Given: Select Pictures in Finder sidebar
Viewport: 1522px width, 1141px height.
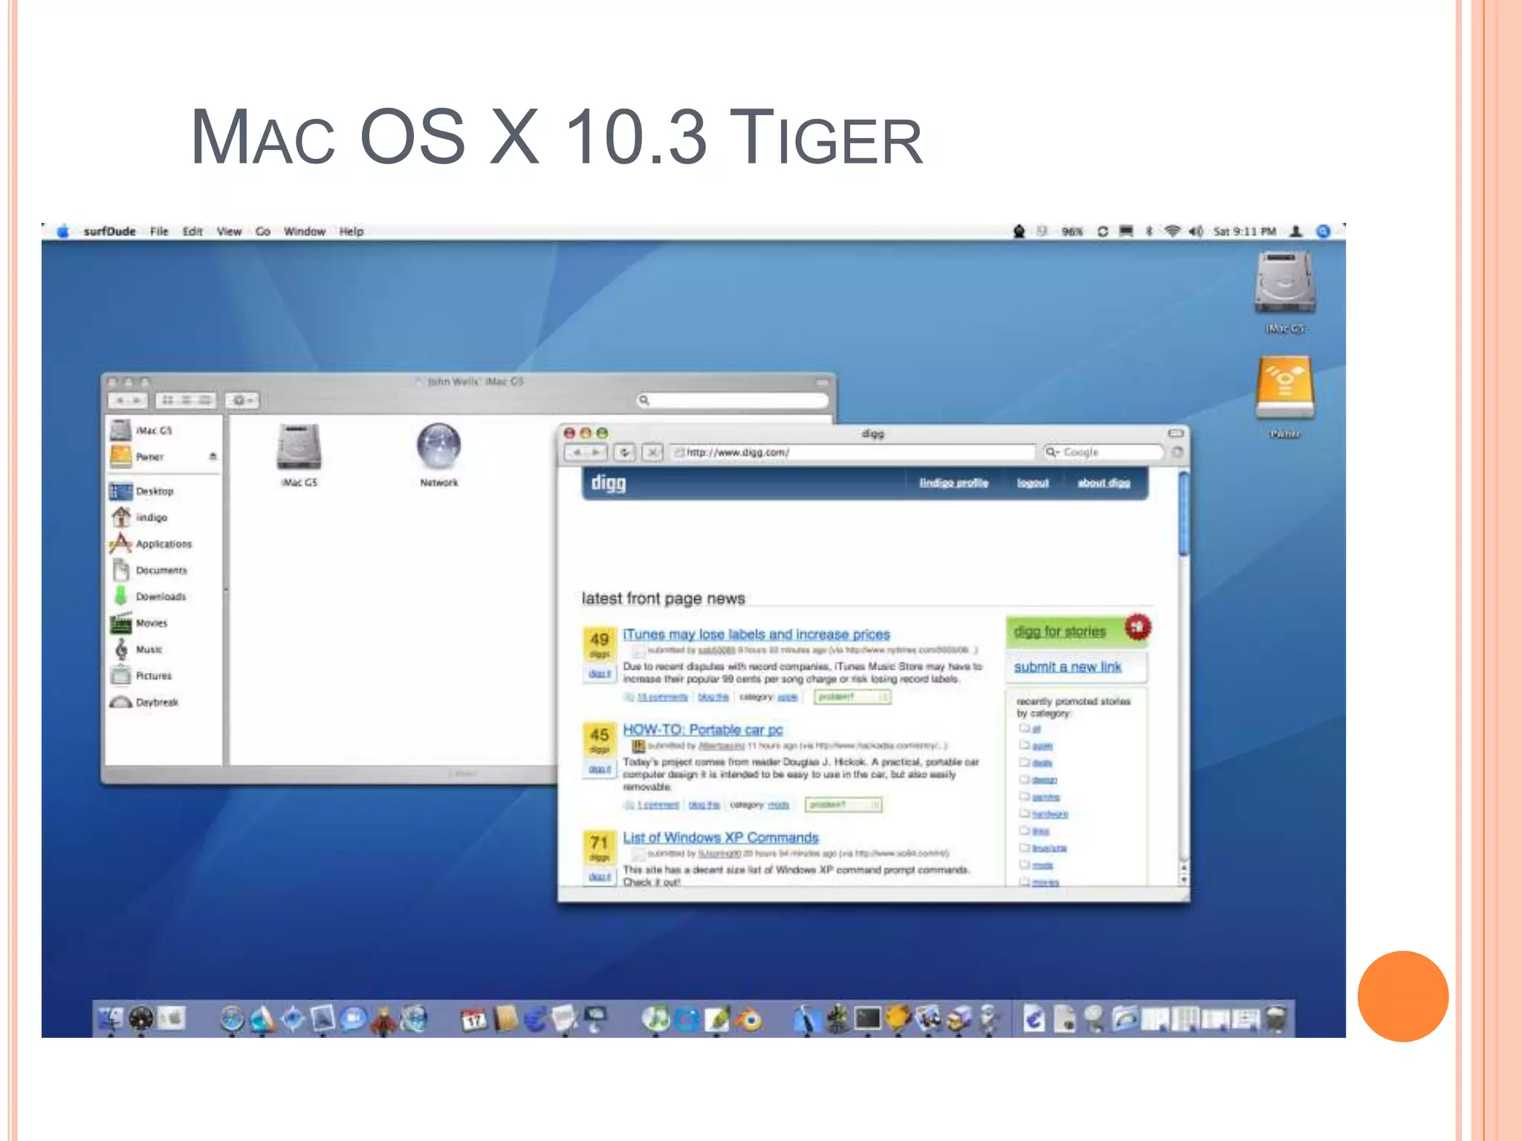Looking at the screenshot, I should 141,675.
